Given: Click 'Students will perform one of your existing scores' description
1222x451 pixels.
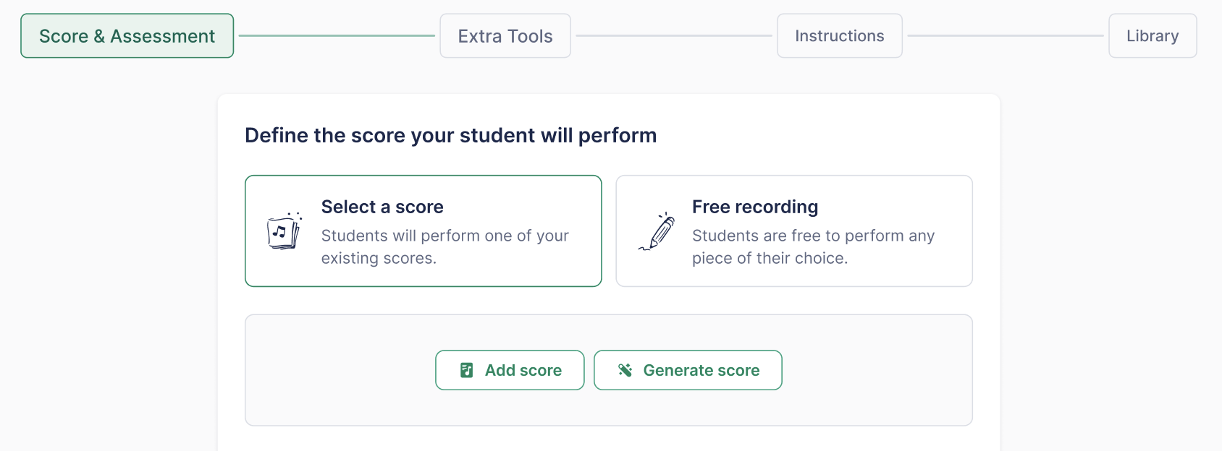Looking at the screenshot, I should tap(445, 246).
